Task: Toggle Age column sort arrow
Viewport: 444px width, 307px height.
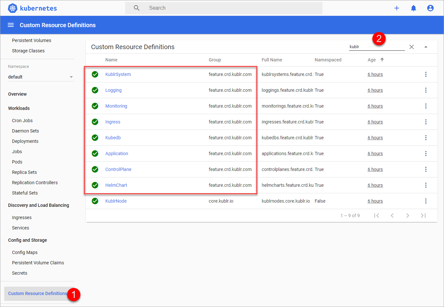Action: (x=382, y=60)
